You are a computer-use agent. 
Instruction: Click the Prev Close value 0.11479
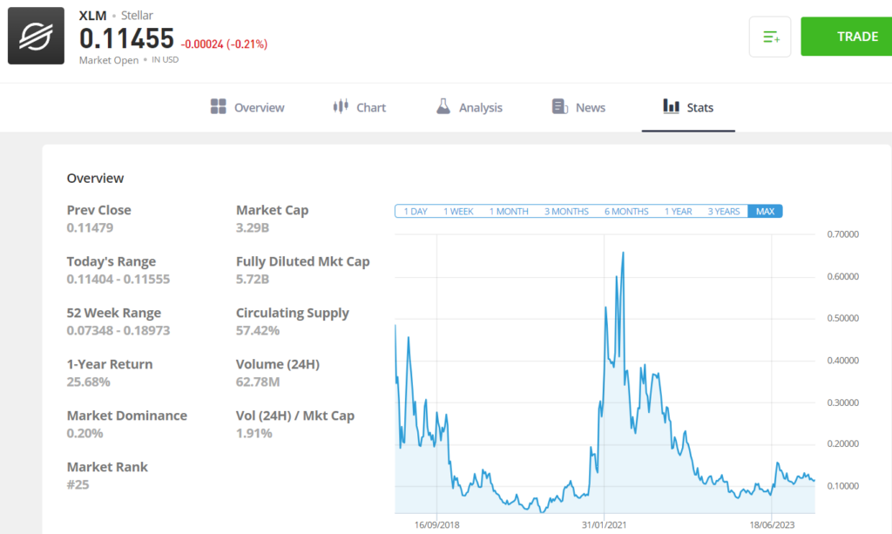[x=90, y=227]
